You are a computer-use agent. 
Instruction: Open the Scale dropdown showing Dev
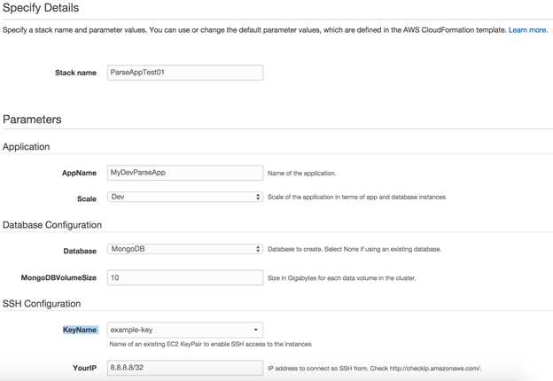184,197
